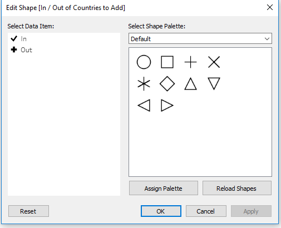The height and width of the screenshot is (228, 281).
Task: Select the right-pointing triangle shape
Action: pyautogui.click(x=167, y=106)
